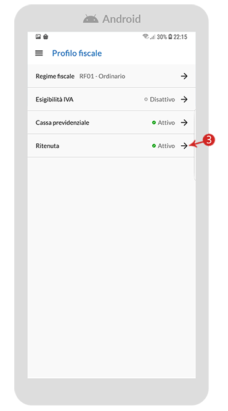228x411 pixels.
Task: Tap the arrow in Esigibilità IVA row
Action: tap(184, 99)
